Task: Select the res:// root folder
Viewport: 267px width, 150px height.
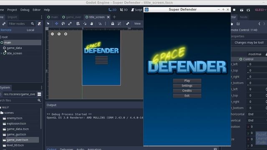Action: tap(5, 107)
